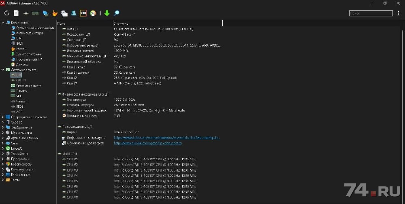Select the CPU #1 row
Image resolution: width=405 pixels, height=204 pixels.
pos(139,159)
